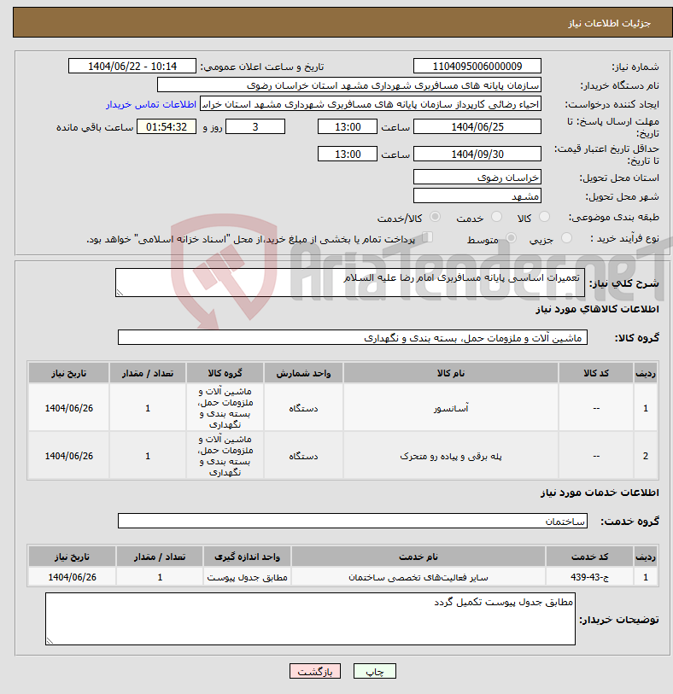Click the announcement date field 1404/06/22 - 10:14
This screenshot has width=673, height=694.
tap(132, 66)
